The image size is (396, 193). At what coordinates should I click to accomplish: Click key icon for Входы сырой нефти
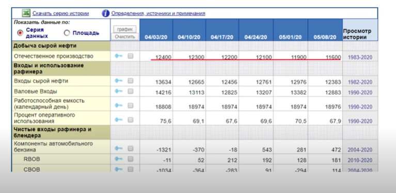tap(118, 81)
